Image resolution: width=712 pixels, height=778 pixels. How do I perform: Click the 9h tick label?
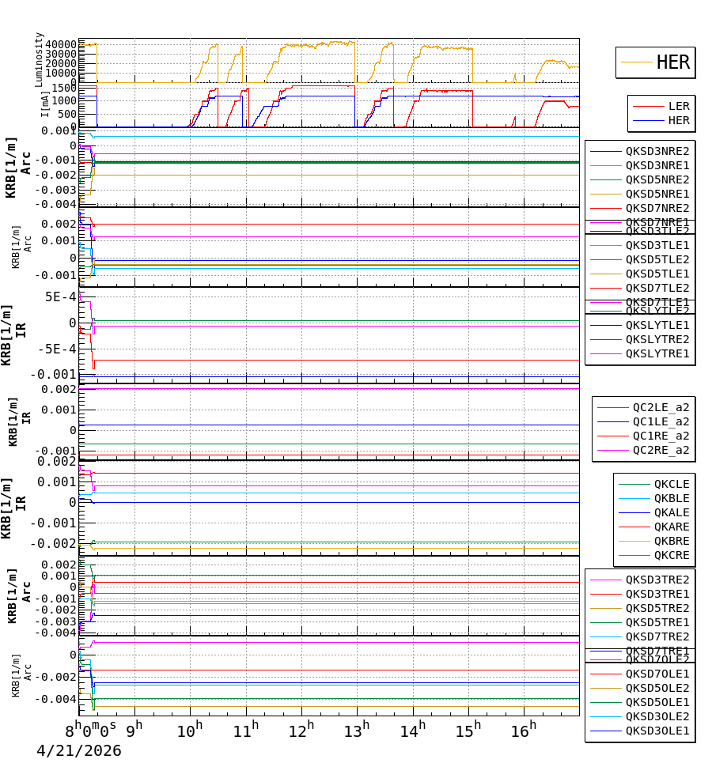[134, 731]
